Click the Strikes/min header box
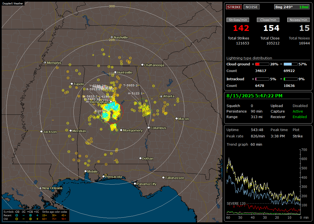The width and height of the screenshot is (314, 224). coord(238,20)
